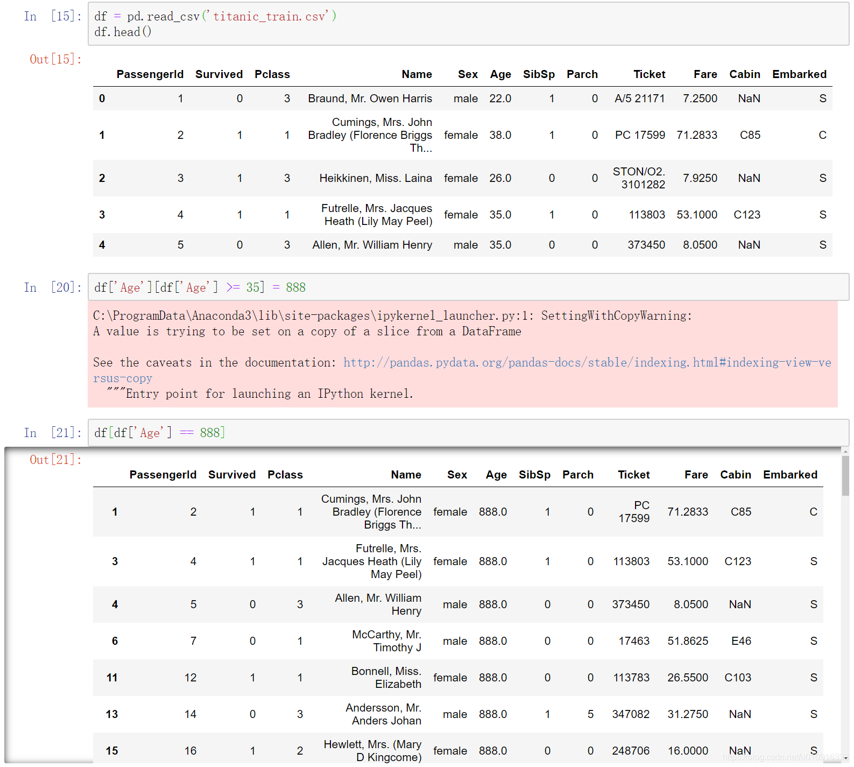Click row index 2 in first table
The image size is (854, 767).
[x=102, y=178]
